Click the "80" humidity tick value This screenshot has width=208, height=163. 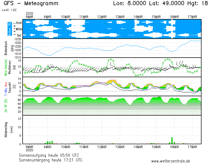(x=19, y=100)
